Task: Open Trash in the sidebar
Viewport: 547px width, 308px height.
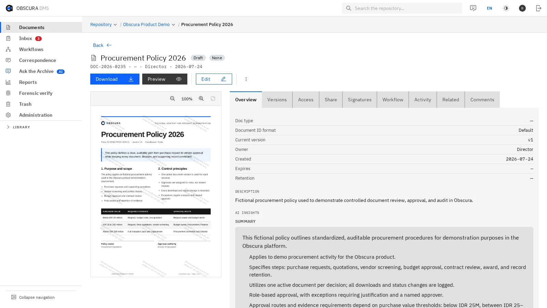Action: pos(41,104)
